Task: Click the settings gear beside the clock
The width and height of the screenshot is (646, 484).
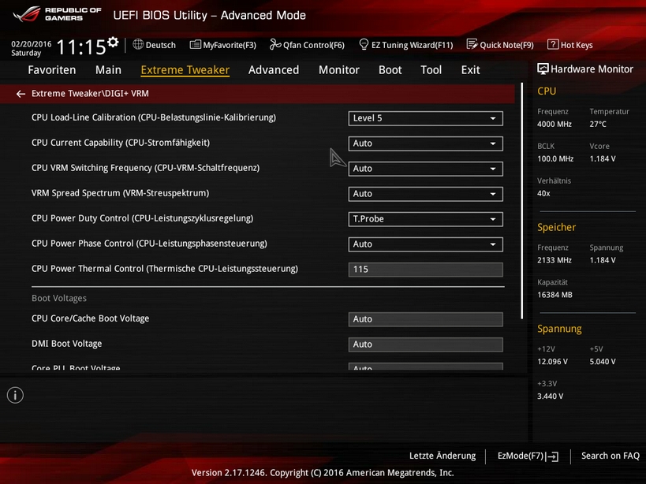Action: pos(113,42)
